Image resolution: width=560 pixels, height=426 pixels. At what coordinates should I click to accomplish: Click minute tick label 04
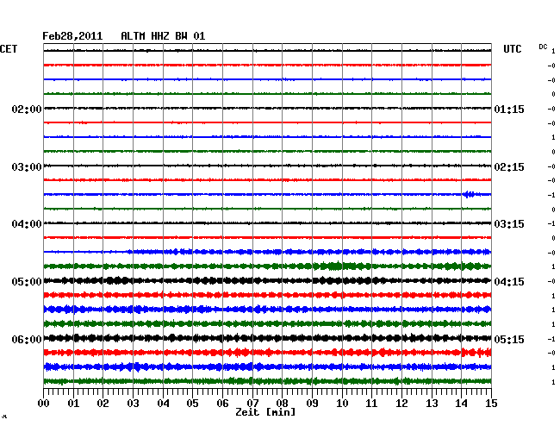click(x=163, y=403)
